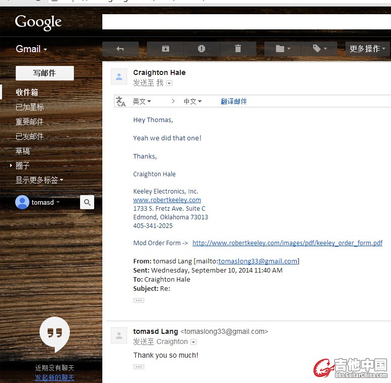Open target language 中文 dropdown
The height and width of the screenshot is (383, 391).
point(192,101)
